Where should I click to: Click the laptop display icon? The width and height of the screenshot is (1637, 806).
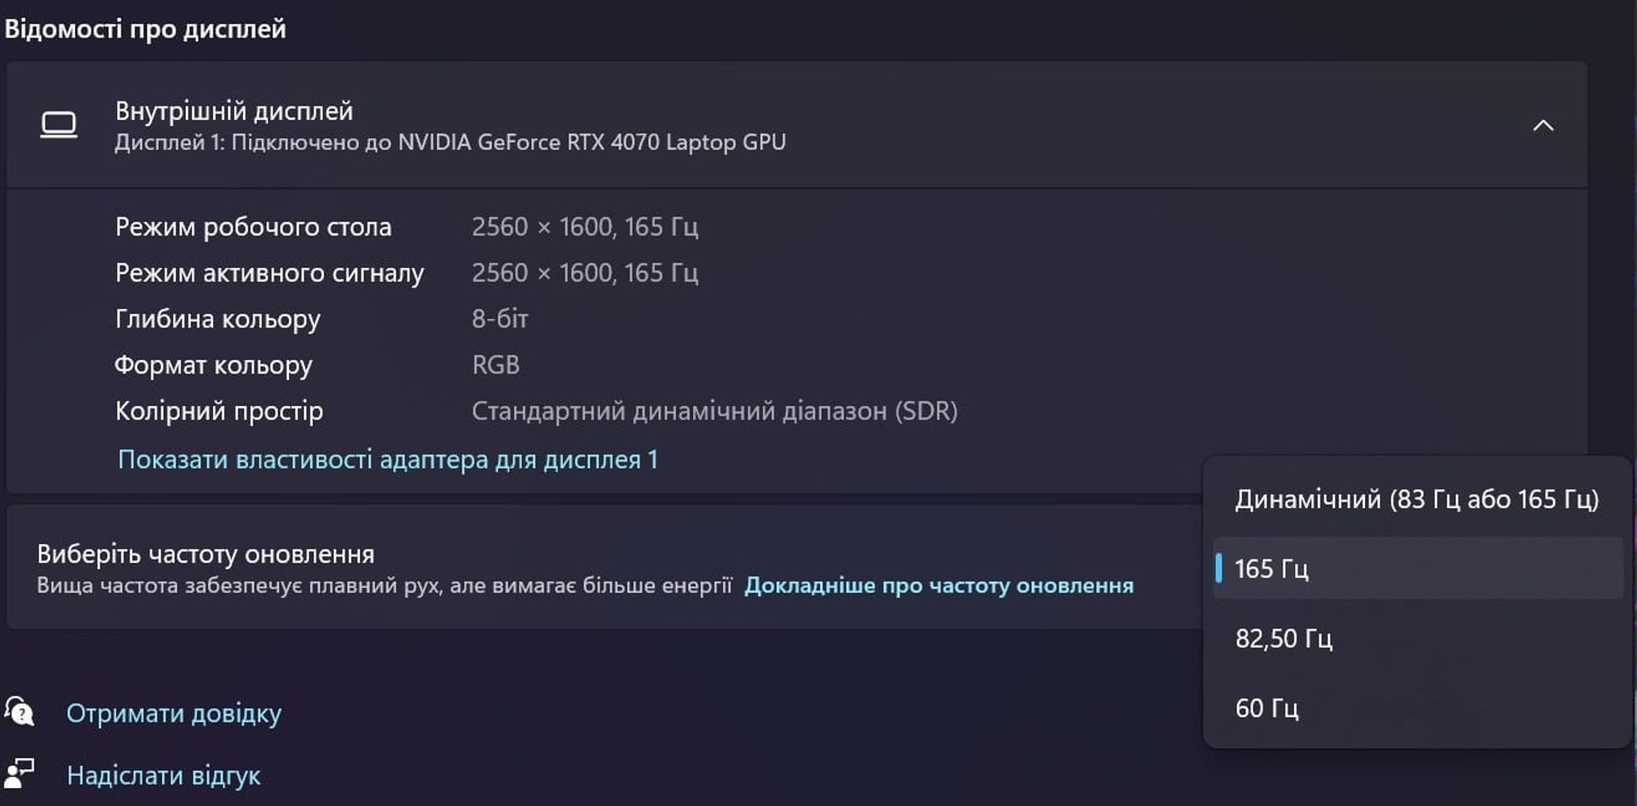click(x=59, y=125)
